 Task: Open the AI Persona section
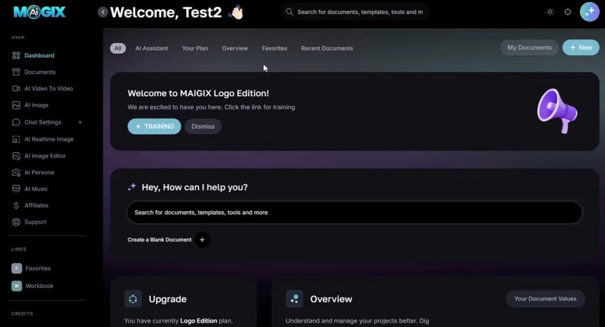pos(39,172)
